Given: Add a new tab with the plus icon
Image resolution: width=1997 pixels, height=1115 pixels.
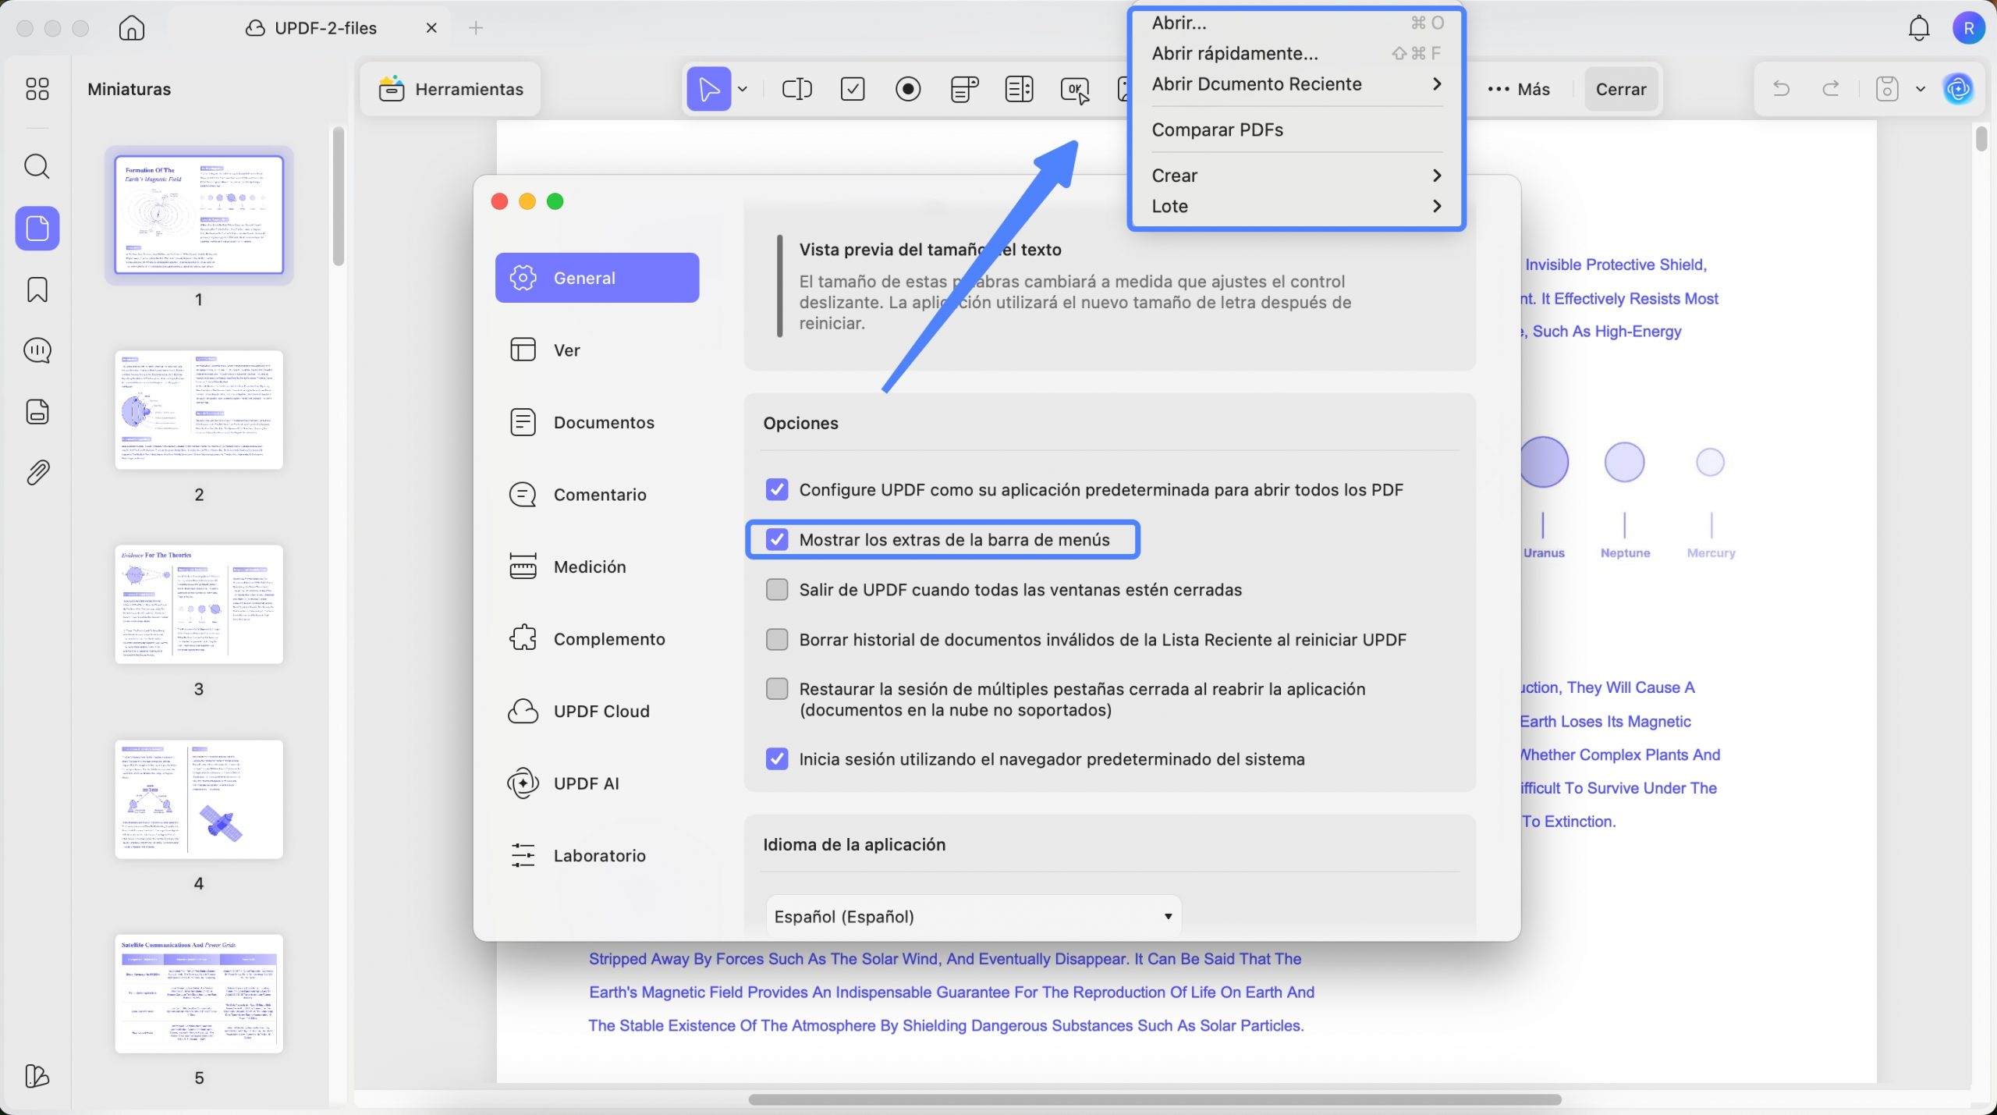Looking at the screenshot, I should [476, 28].
